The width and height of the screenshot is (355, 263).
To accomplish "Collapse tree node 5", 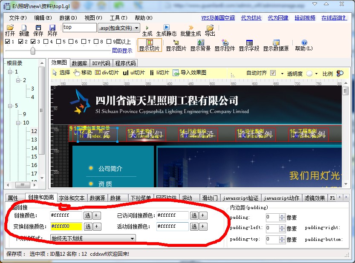I will [x=10, y=106].
